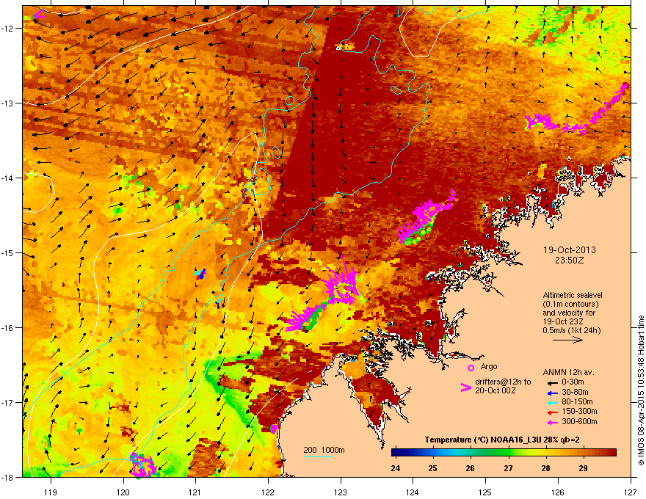Click the blue 30-80m arrow legend symbol
Screen dimensions: 646x499
tap(553, 393)
